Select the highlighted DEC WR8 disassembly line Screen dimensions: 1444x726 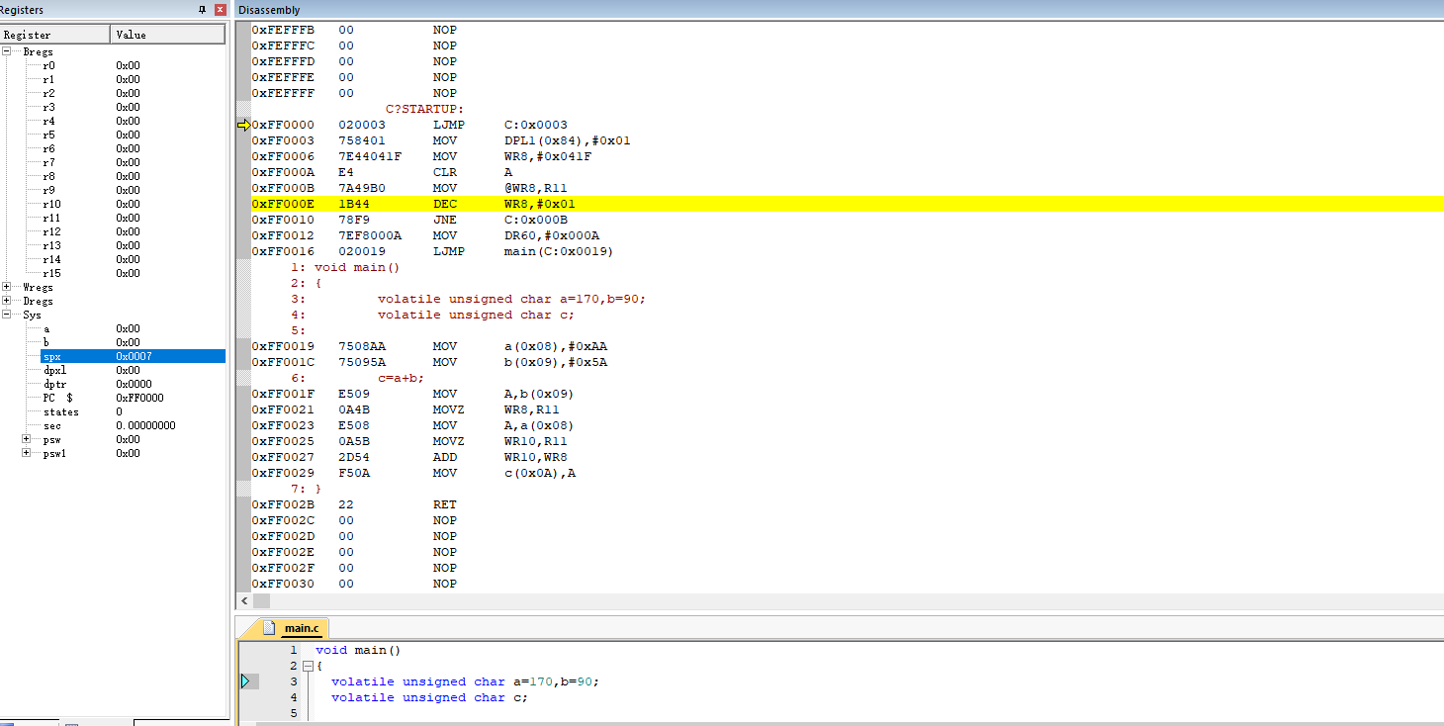tap(839, 204)
